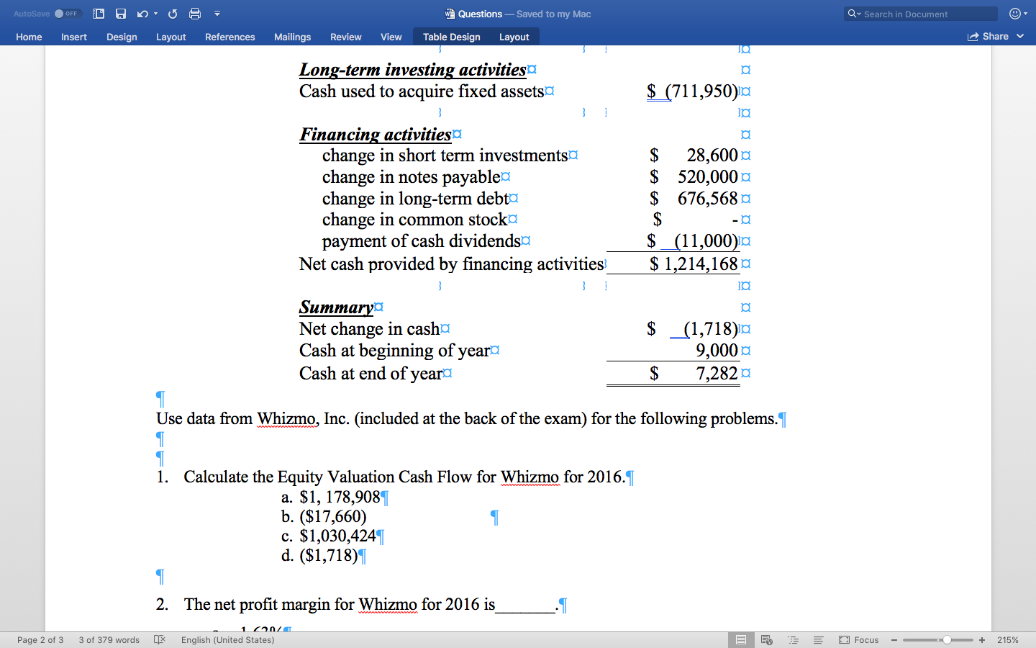Screen dimensions: 1036x648
Task: Open the feedback smiley menu
Action: [x=1018, y=14]
